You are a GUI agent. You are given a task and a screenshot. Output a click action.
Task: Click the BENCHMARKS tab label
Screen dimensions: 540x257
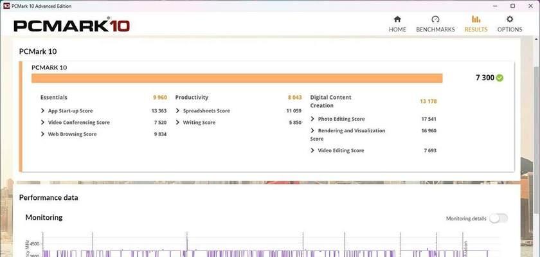[435, 30]
